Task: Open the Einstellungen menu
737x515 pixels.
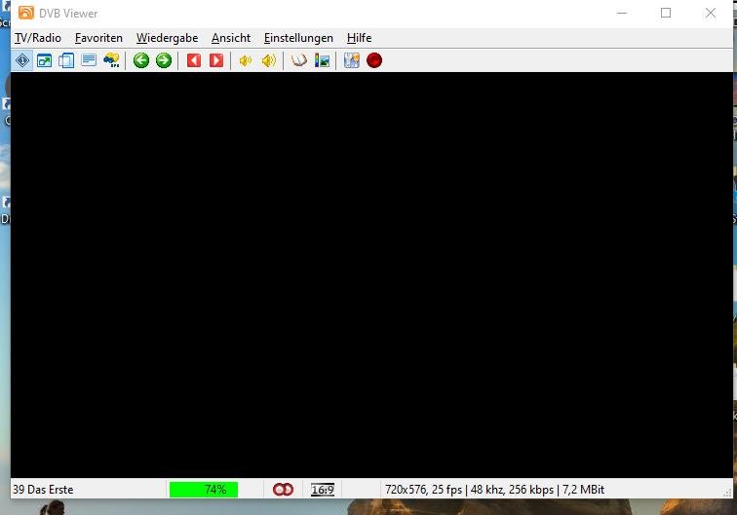Action: click(x=298, y=38)
